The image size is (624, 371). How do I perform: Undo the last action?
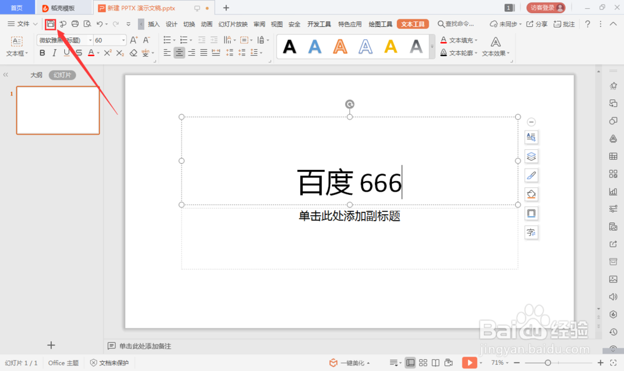click(x=99, y=24)
